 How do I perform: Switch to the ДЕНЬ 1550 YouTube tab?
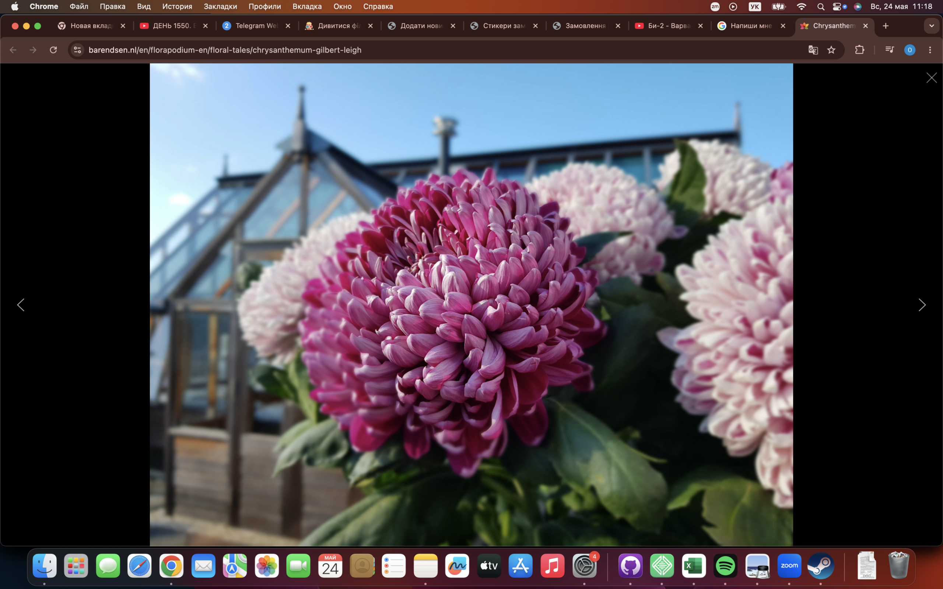174,26
